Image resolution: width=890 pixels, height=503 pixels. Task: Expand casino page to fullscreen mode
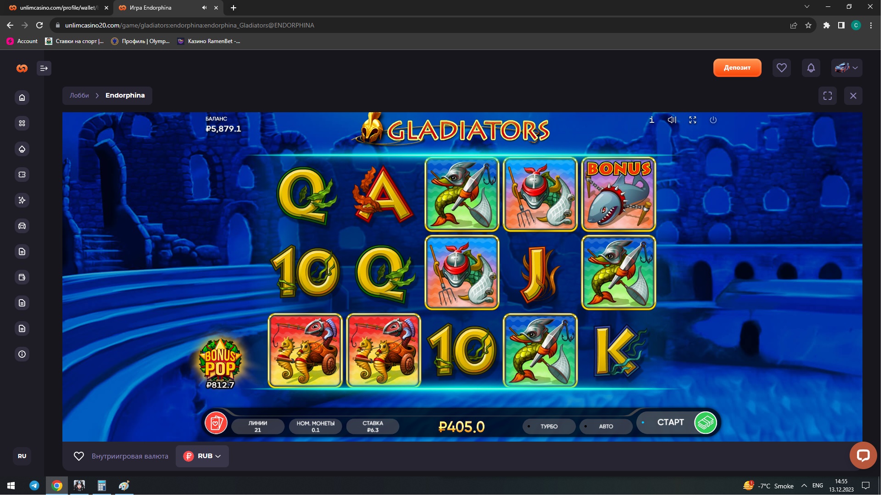pos(827,96)
